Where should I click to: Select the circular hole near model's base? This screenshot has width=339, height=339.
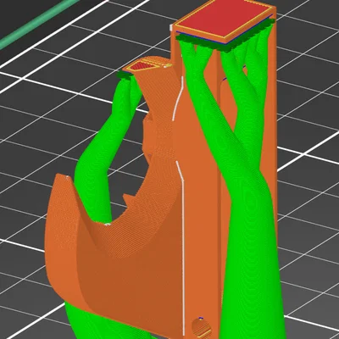pyautogui.click(x=202, y=328)
